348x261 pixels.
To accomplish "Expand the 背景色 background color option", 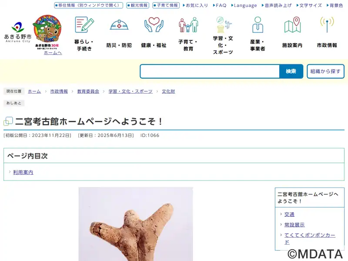I will 335,5.
